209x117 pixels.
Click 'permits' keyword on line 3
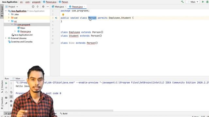pyautogui.click(x=103, y=18)
